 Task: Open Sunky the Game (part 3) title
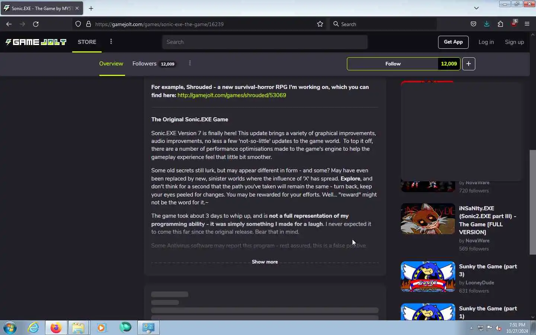point(488,270)
